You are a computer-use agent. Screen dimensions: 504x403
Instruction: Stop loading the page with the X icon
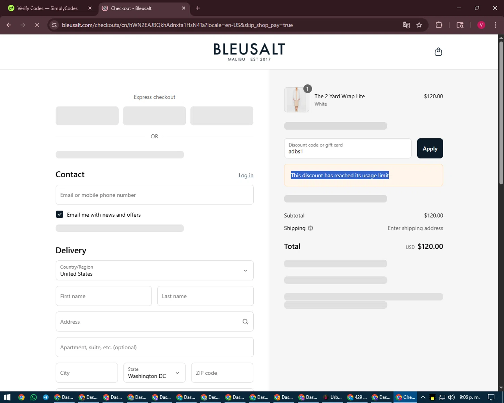tap(37, 25)
